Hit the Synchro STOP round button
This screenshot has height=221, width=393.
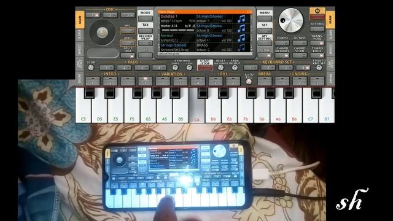(x=189, y=68)
